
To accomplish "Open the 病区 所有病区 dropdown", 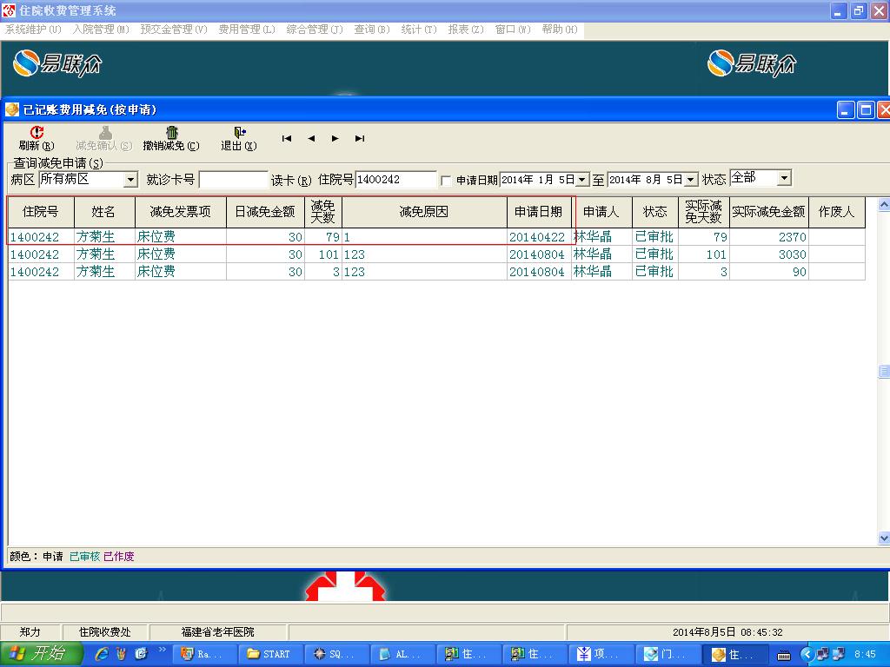I will click(x=130, y=180).
